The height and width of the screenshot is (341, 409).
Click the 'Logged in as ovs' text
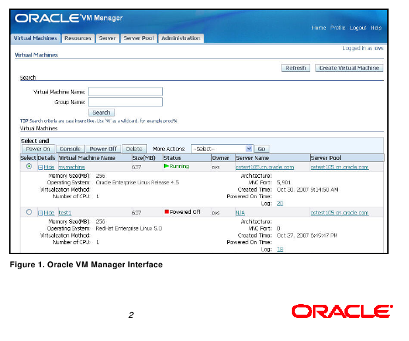click(363, 48)
